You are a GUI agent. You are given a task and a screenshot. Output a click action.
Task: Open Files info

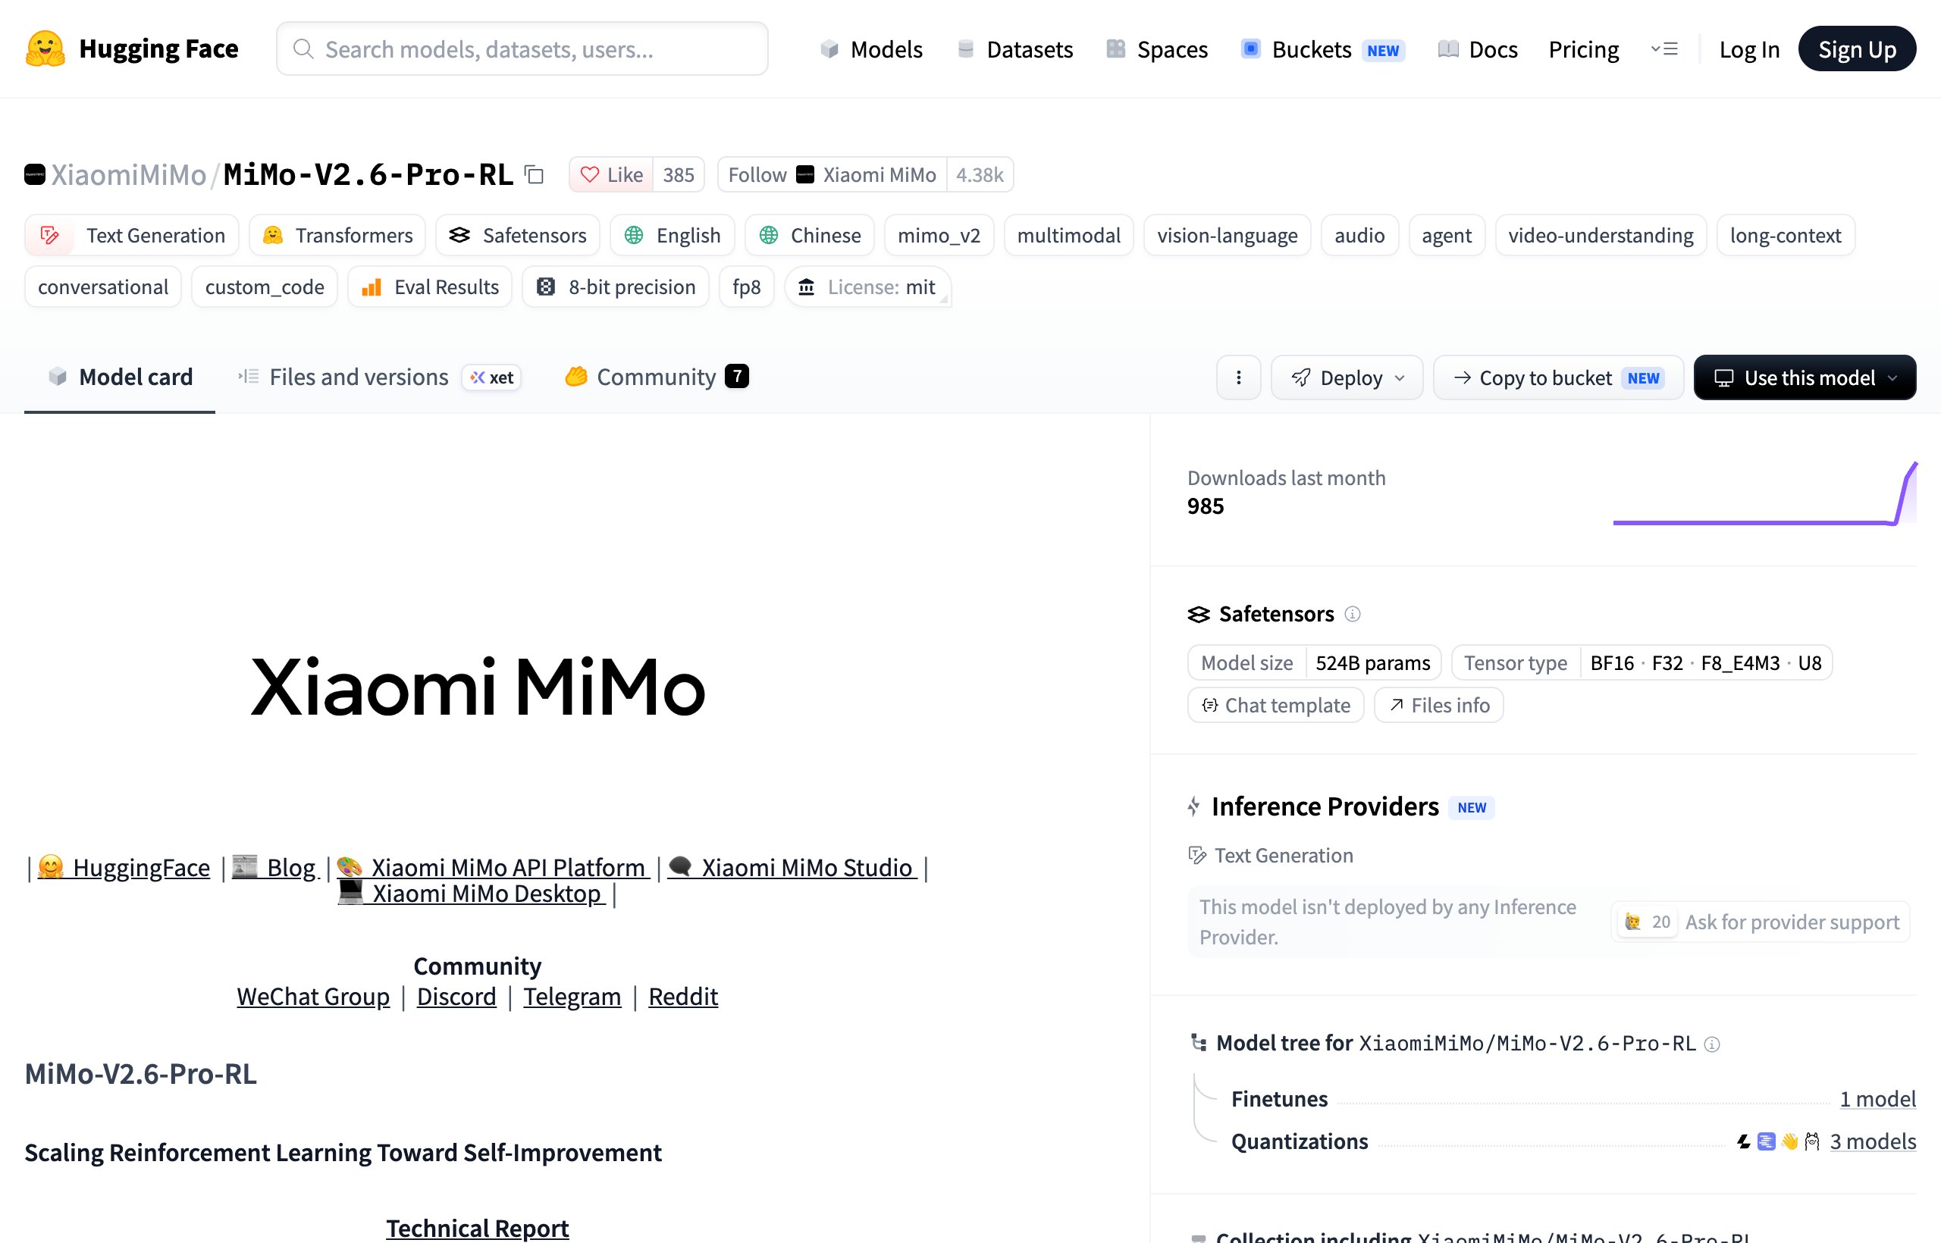click(1439, 706)
